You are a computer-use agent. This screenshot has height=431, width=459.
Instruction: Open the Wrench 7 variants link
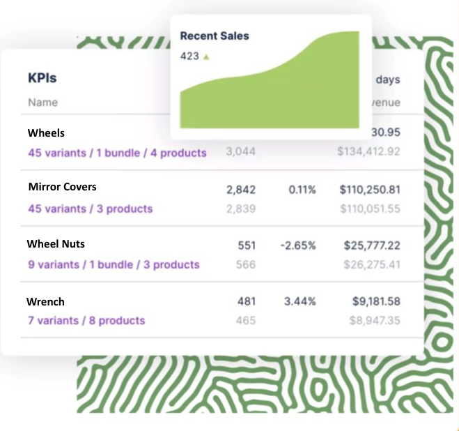[x=86, y=321]
